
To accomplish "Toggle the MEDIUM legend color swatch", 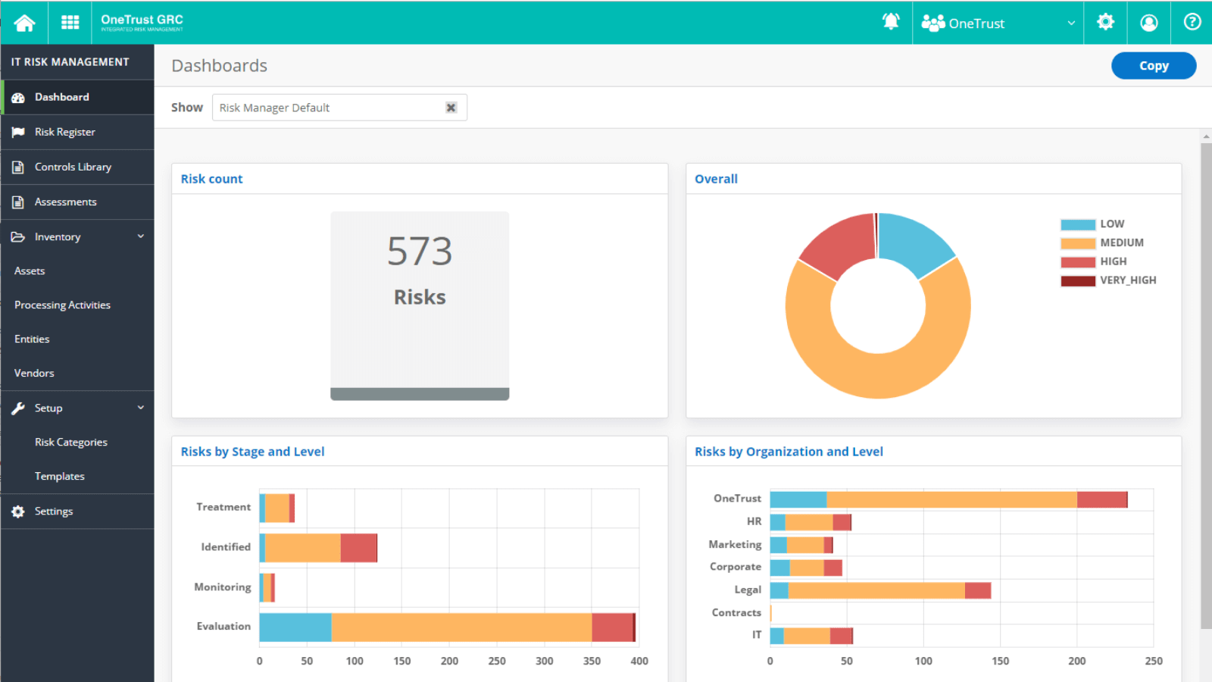I will pos(1078,243).
